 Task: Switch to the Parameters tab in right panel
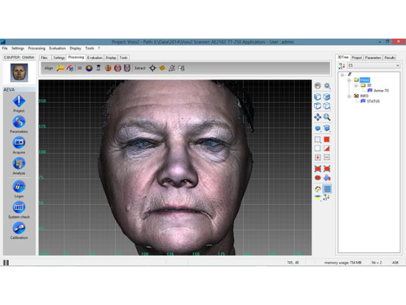pos(373,58)
